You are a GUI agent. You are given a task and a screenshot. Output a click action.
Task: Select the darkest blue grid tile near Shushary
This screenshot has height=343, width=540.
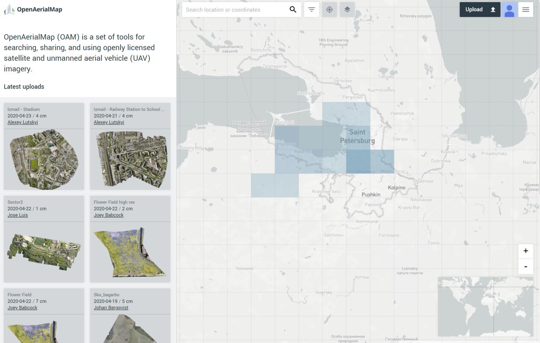[x=358, y=161]
